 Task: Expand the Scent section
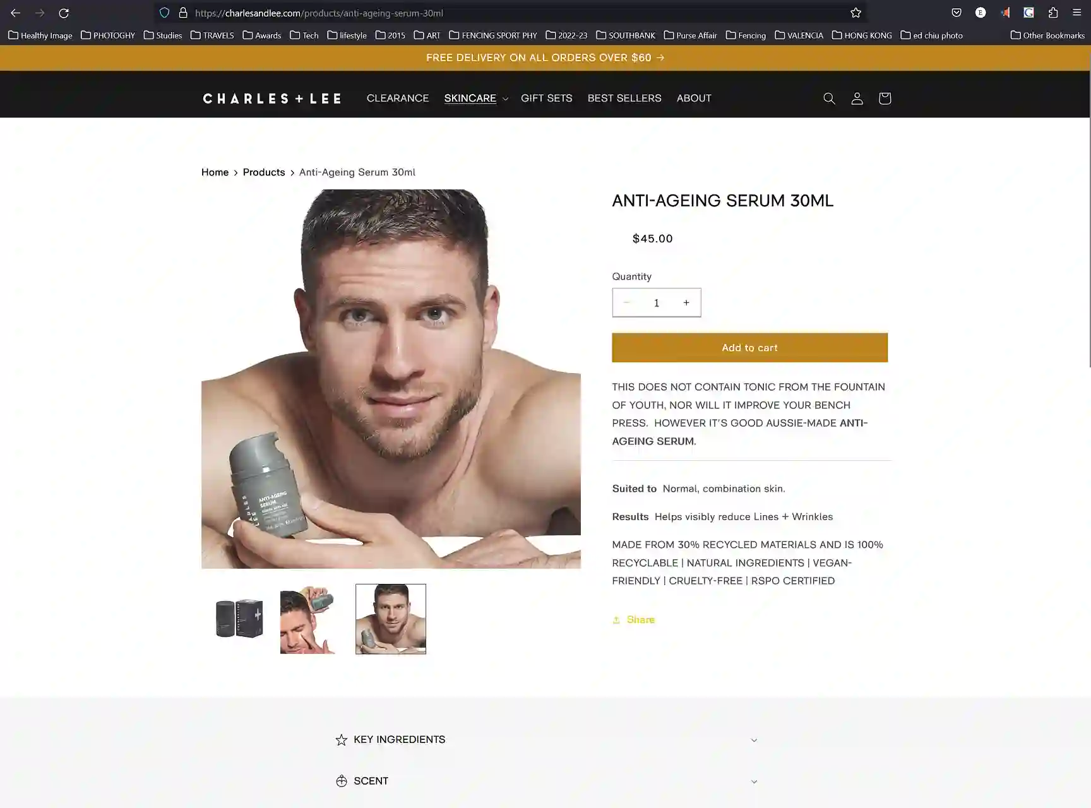(x=546, y=781)
